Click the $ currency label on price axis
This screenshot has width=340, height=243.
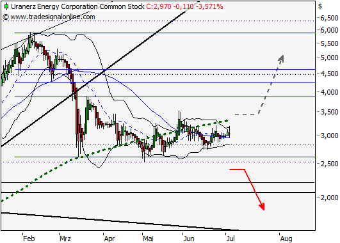(x=320, y=6)
